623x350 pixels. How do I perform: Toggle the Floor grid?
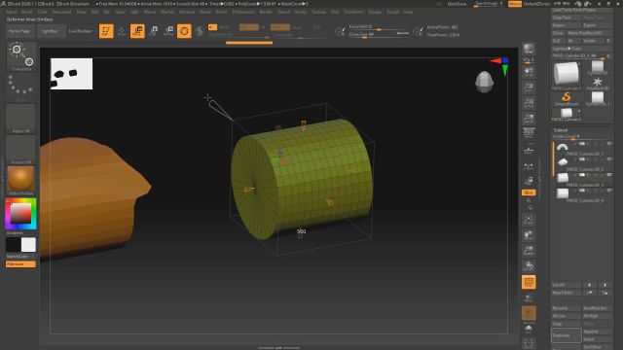tap(529, 150)
